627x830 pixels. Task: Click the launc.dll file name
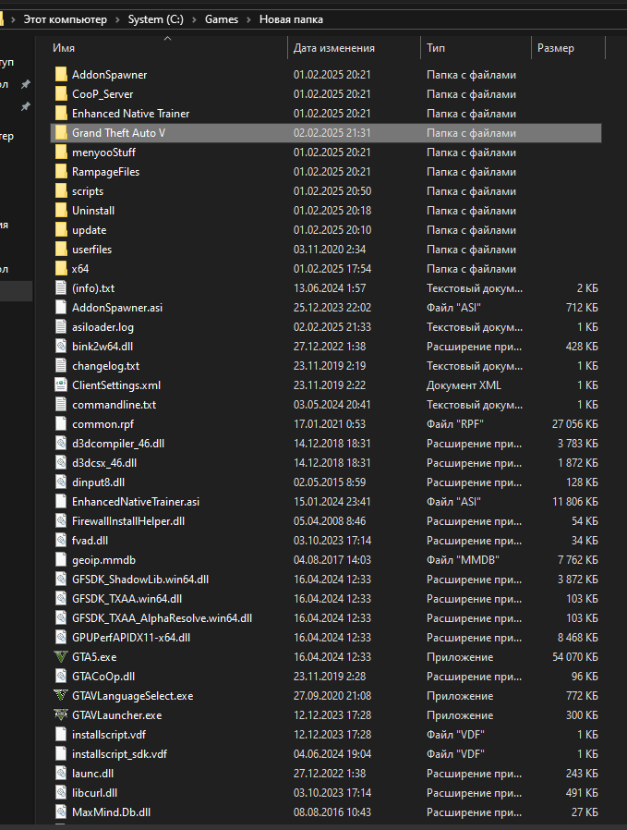[93, 774]
